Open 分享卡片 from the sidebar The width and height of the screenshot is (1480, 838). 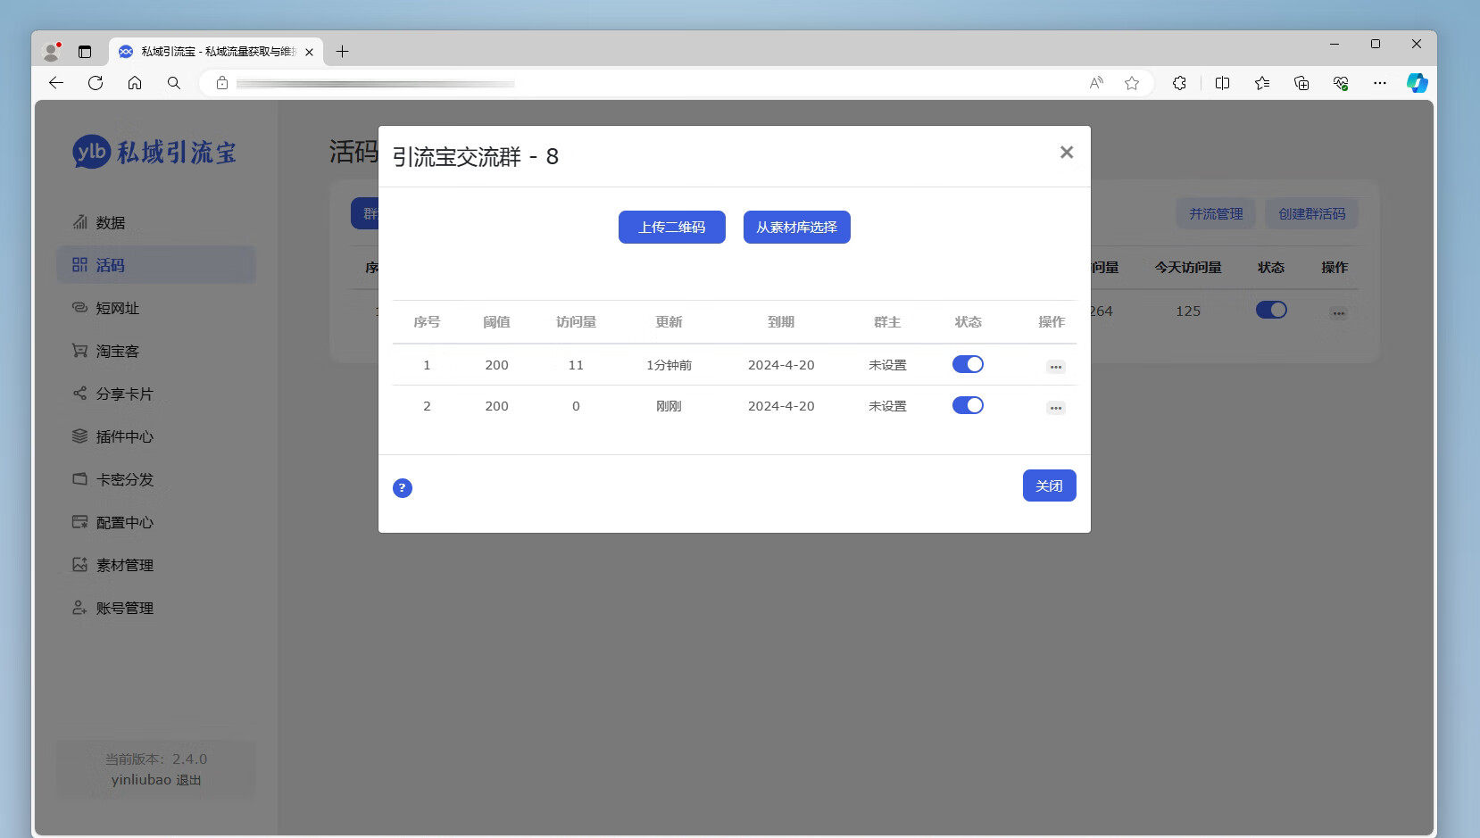(x=121, y=394)
